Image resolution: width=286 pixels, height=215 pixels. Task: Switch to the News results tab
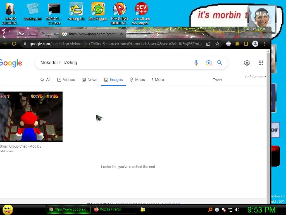click(90, 80)
